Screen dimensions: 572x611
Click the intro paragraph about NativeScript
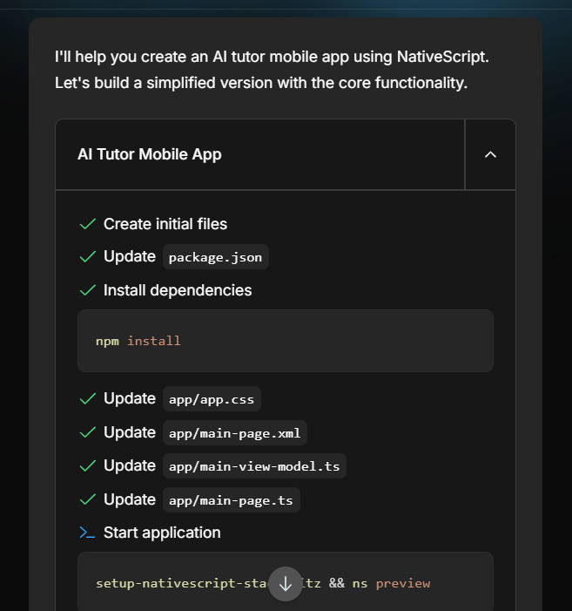pyautogui.click(x=272, y=70)
